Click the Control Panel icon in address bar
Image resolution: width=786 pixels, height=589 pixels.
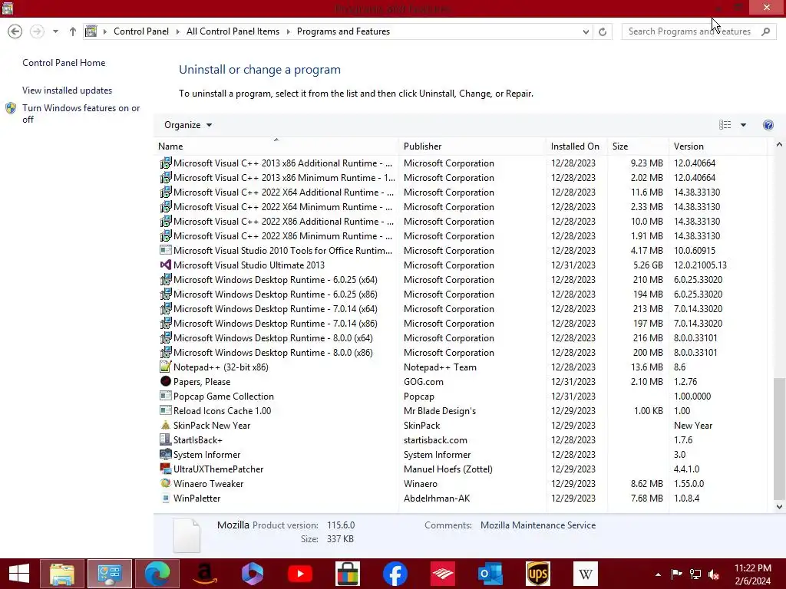click(x=91, y=31)
